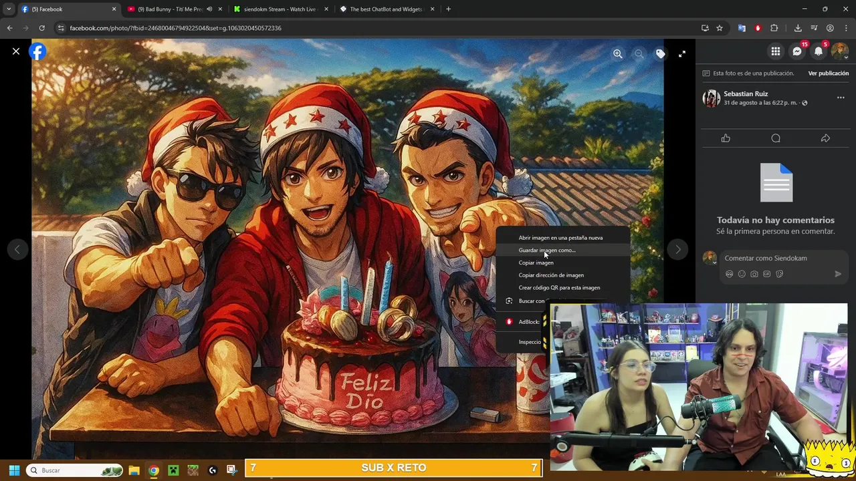Open the Windows Start menu

pos(14,470)
